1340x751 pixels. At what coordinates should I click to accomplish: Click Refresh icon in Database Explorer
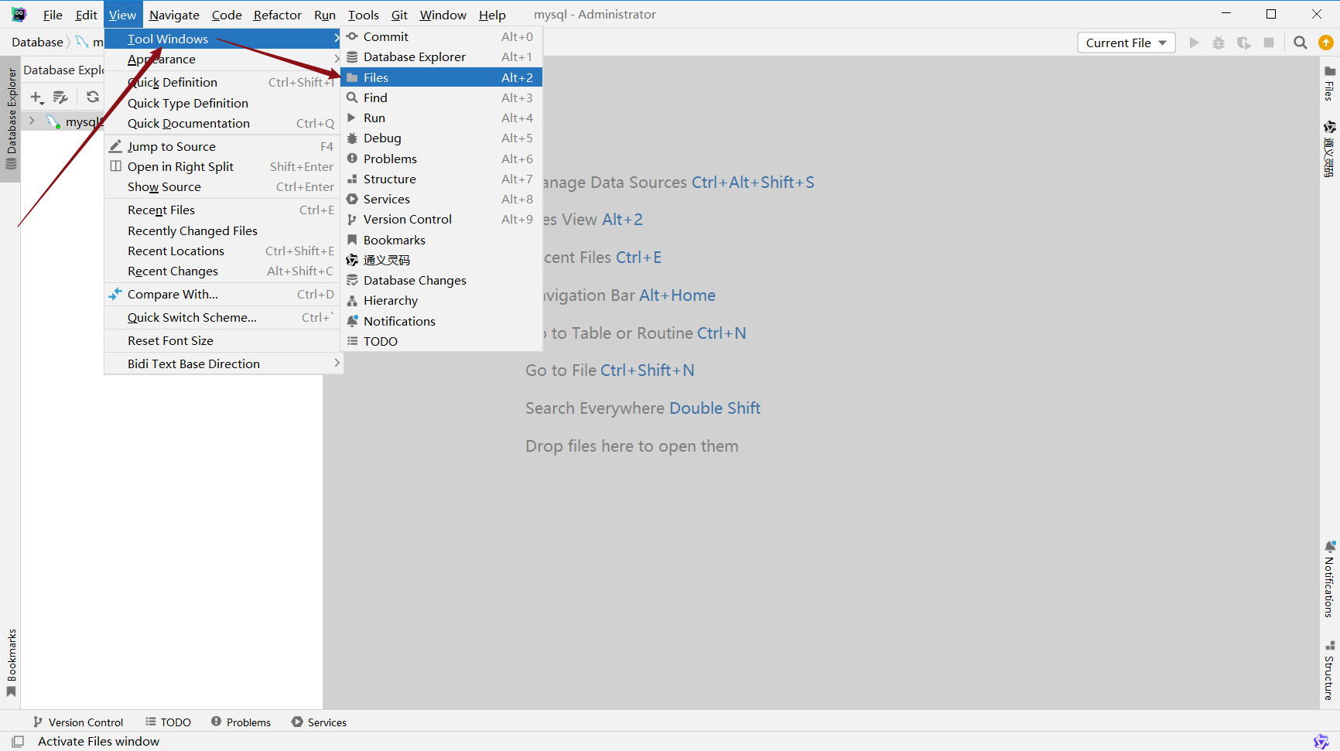[x=93, y=97]
